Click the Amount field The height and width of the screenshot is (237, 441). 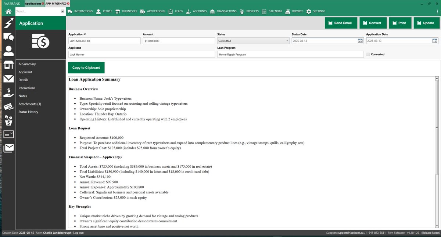(x=179, y=41)
